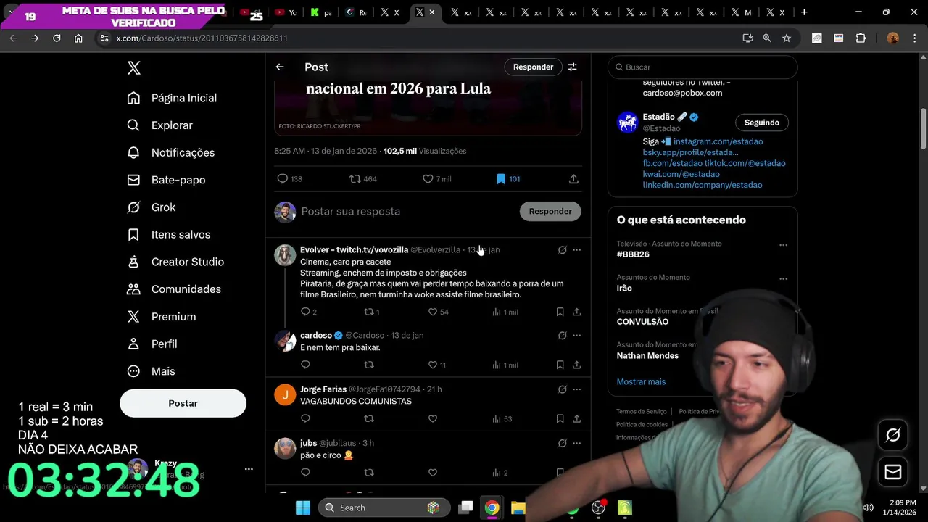Screen dimensions: 928x522
Task: Click the Responder button beside reply field
Action: [550, 212]
